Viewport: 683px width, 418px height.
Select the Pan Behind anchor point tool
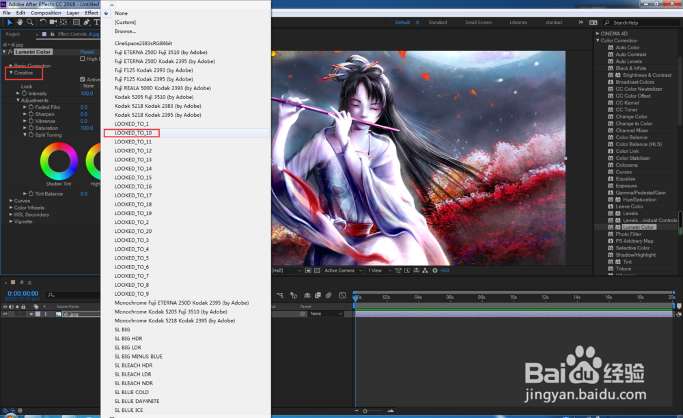point(64,22)
